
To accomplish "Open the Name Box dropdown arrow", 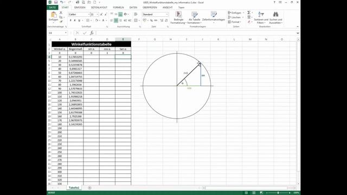I will [x=66, y=33].
